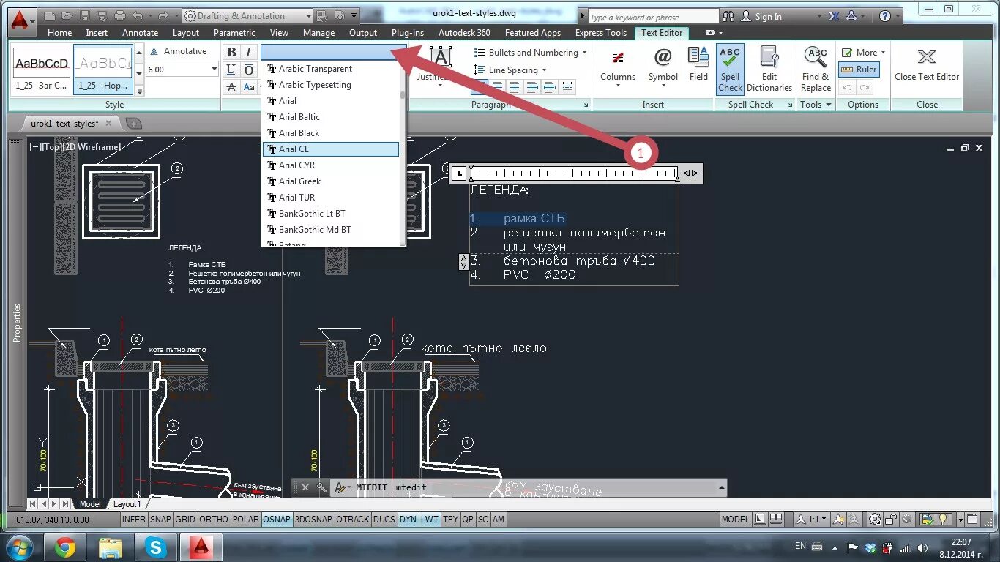
Task: Open Find & Replace tool
Action: point(816,69)
